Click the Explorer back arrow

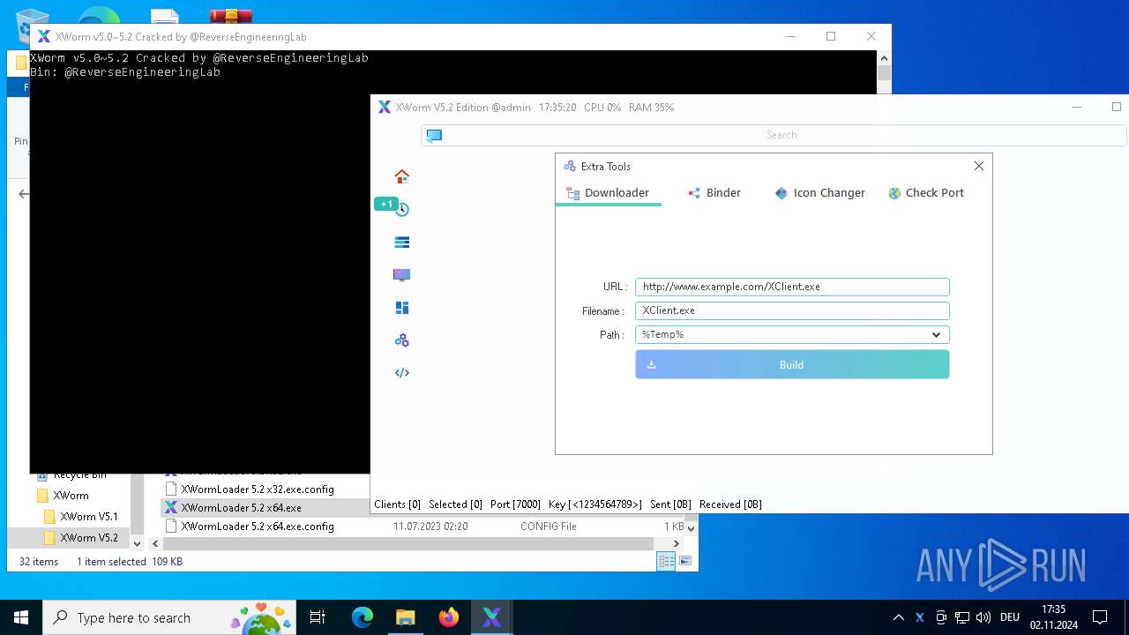tap(24, 194)
